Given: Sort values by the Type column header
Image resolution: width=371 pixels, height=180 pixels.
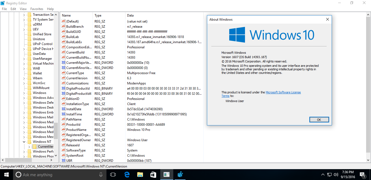Looking at the screenshot, I should (109, 15).
